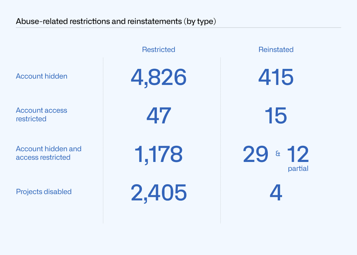Select the number 15 in Reinstated column
357x255 pixels.
[276, 115]
